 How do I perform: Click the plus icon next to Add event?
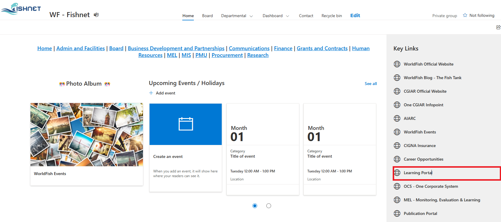point(151,93)
